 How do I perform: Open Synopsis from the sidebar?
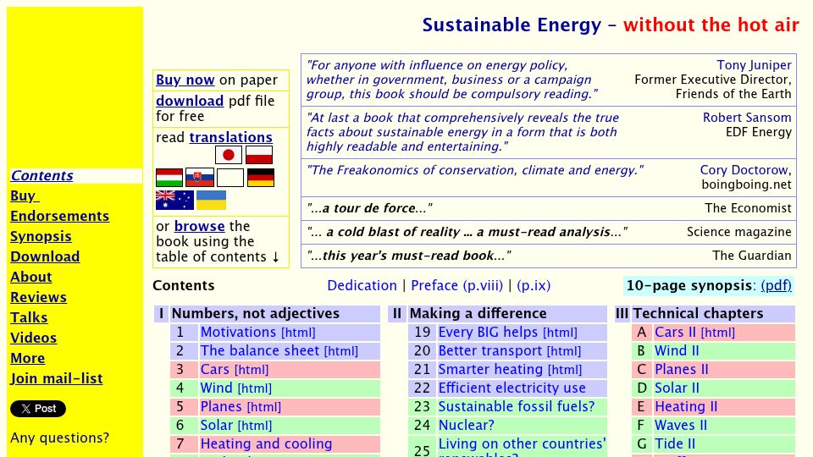point(41,236)
